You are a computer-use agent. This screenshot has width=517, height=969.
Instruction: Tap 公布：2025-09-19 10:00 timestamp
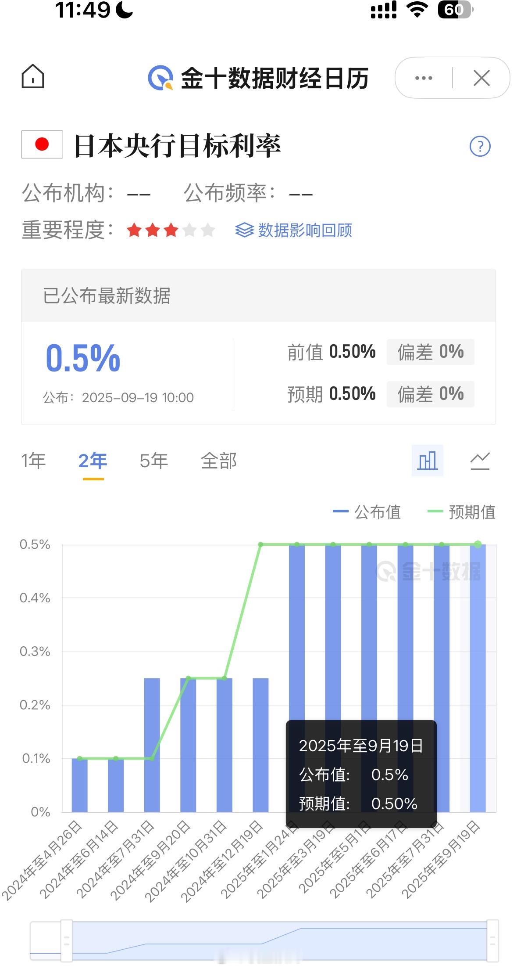click(118, 398)
